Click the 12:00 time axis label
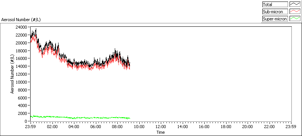Image resolution: width=302 pixels, height=136 pixels. click(161, 127)
